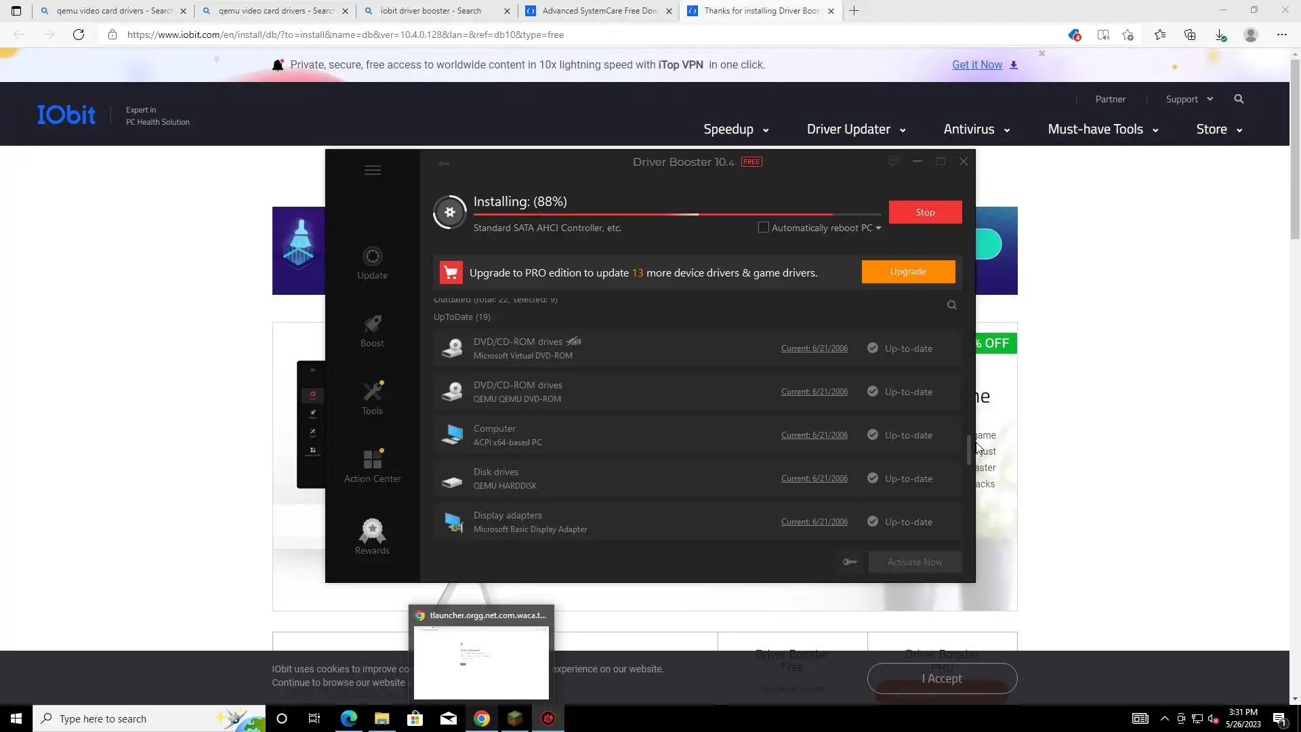Click the I Accept cookies button
1301x732 pixels.
942,678
